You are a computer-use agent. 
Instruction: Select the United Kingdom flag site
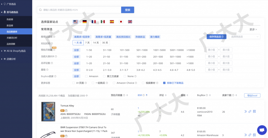[x=130, y=22]
